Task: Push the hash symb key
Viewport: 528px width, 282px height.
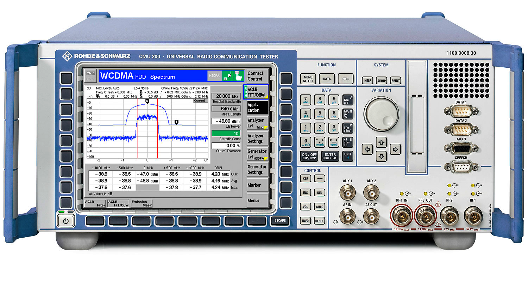Action: (334, 142)
